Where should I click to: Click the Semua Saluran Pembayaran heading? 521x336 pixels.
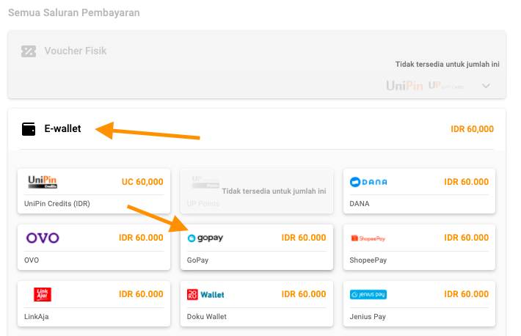(x=73, y=13)
